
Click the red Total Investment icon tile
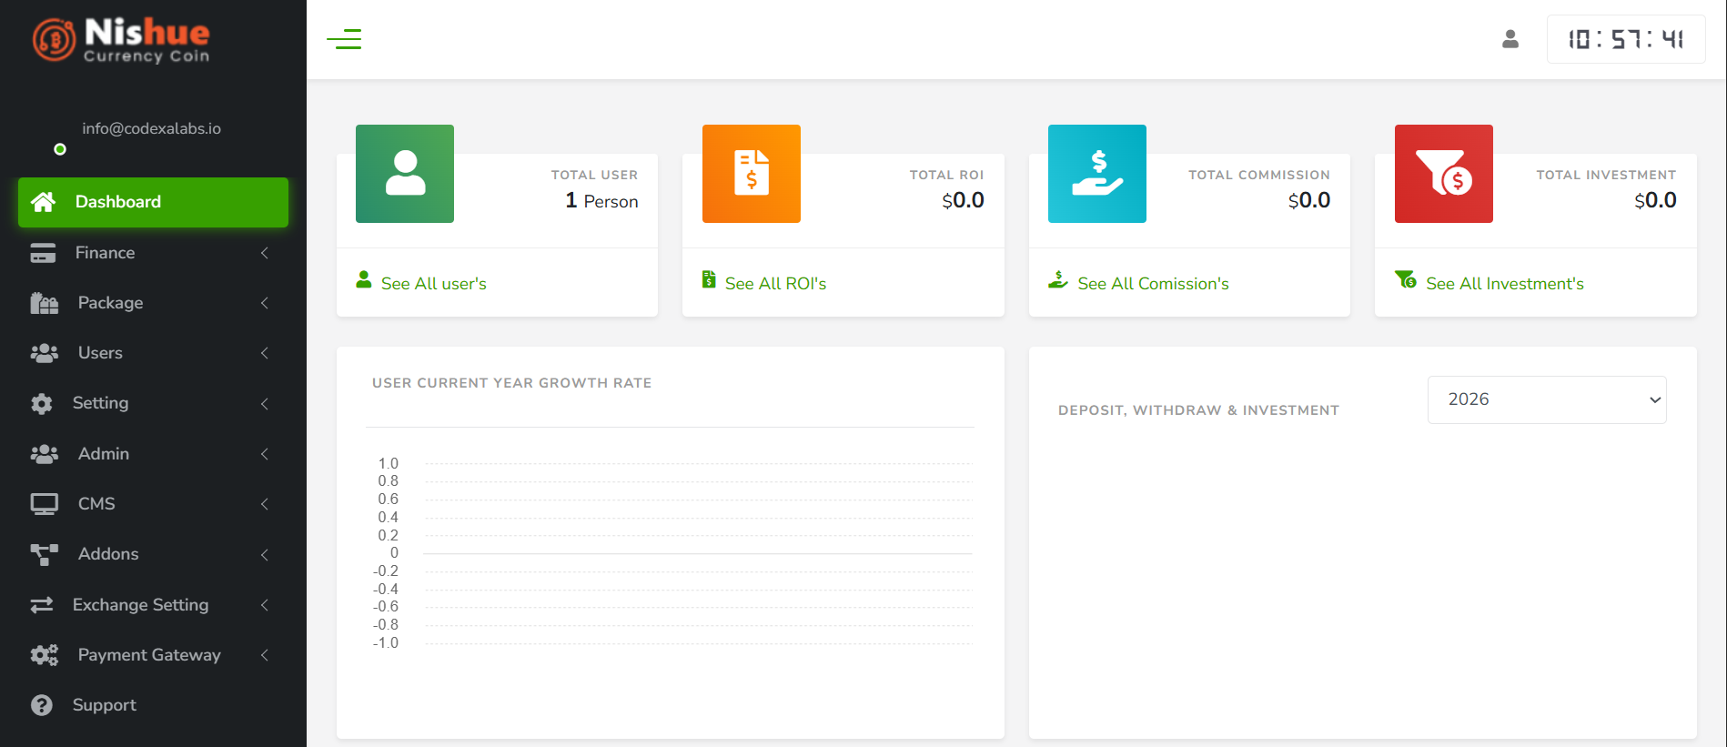click(x=1444, y=174)
